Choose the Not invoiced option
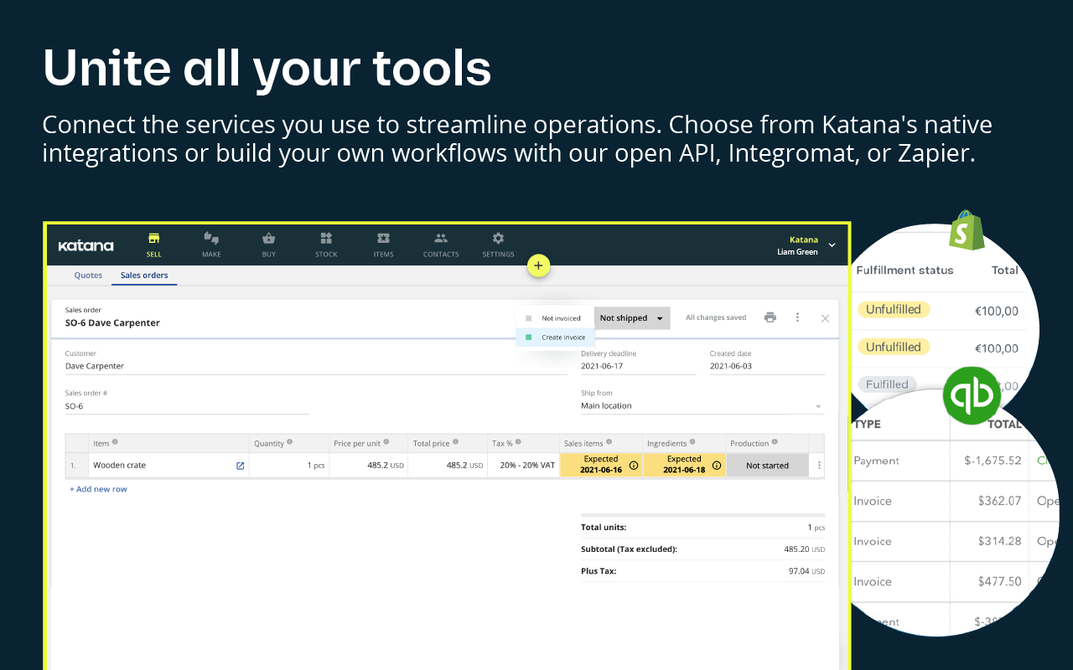Image resolution: width=1073 pixels, height=670 pixels. pos(554,318)
